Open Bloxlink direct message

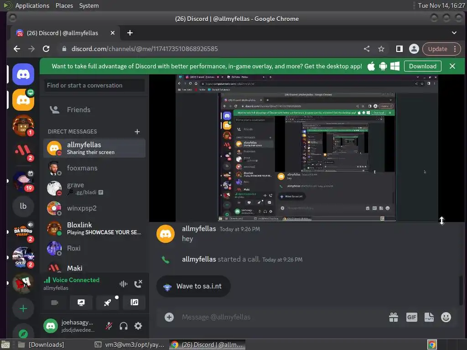94,228
